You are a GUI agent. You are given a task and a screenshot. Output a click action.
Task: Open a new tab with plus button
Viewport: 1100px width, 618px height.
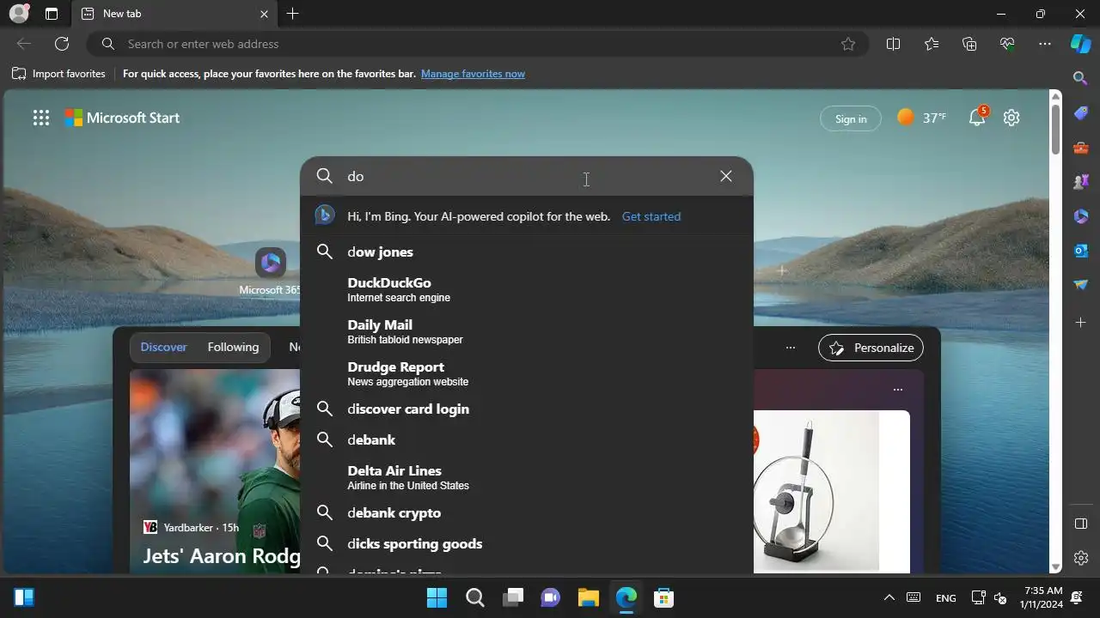click(292, 14)
